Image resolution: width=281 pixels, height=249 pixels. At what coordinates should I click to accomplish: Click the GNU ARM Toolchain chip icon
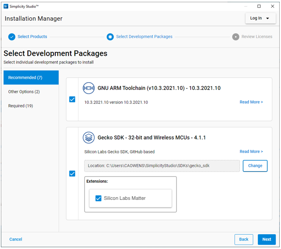pos(88,88)
